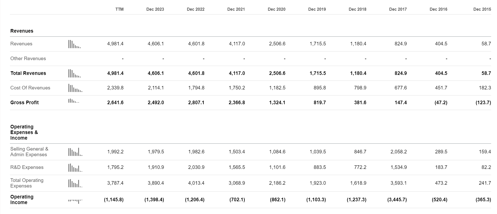Viewport: 497px width, 214px height.
Task: Click the Dec 2015 column header
Action: pyautogui.click(x=482, y=9)
